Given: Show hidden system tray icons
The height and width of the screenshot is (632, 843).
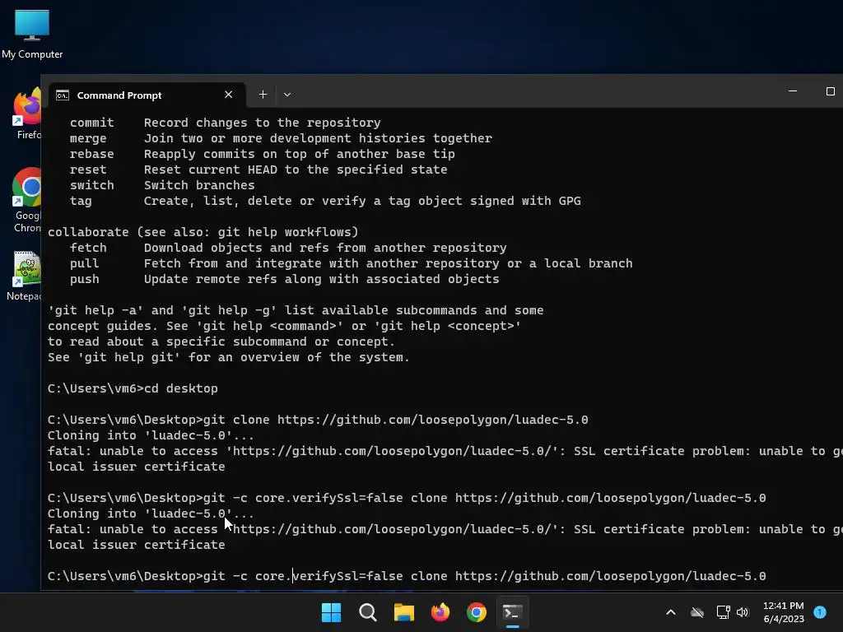Looking at the screenshot, I should click(x=670, y=612).
